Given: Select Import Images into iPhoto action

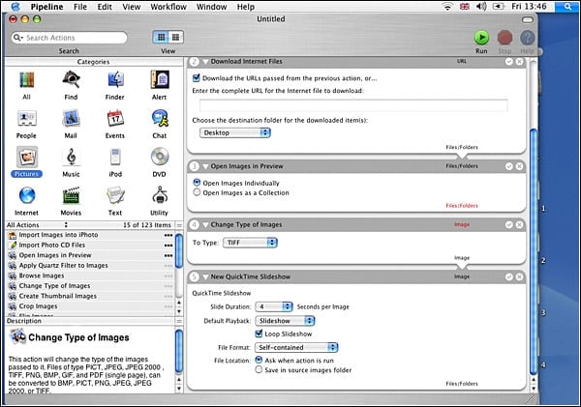Looking at the screenshot, I should pos(90,235).
